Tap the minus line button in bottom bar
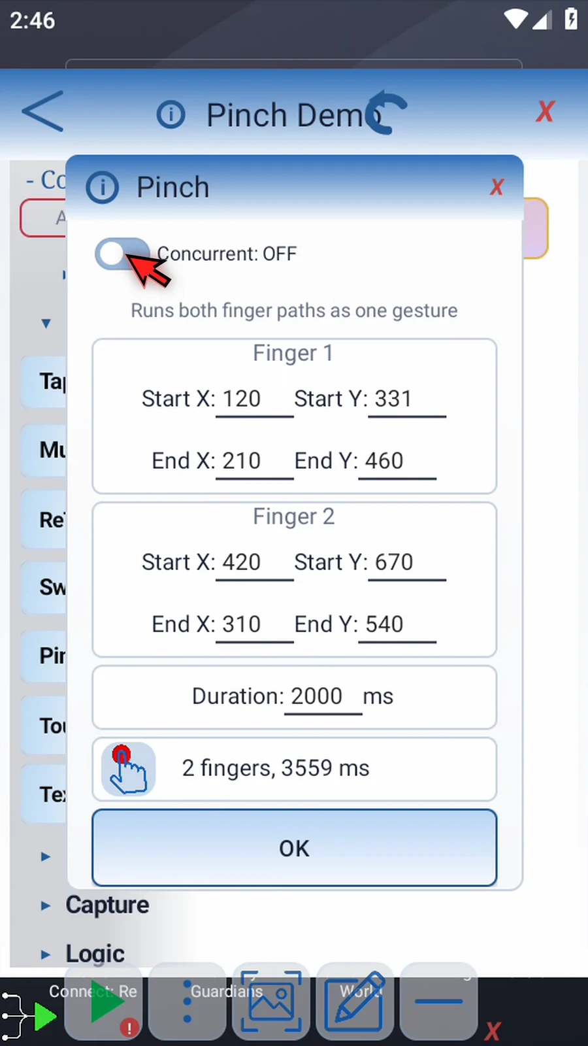588x1046 pixels. pos(439,1002)
